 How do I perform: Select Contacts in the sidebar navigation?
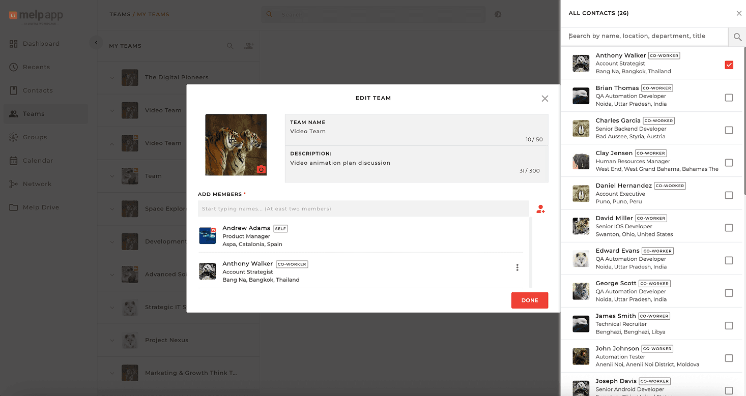click(38, 90)
